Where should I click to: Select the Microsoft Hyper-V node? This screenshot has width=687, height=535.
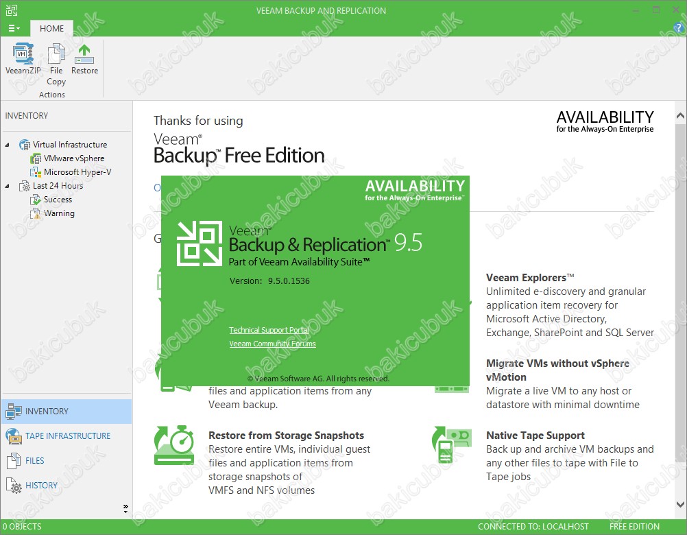click(x=77, y=171)
